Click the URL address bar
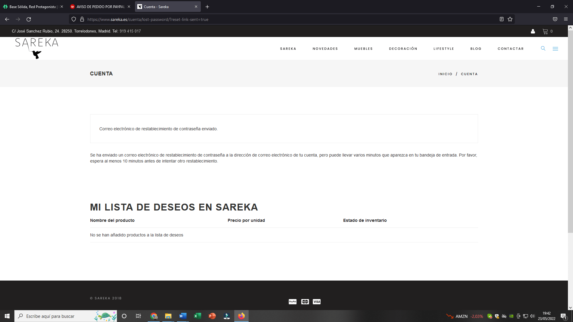 [292, 19]
